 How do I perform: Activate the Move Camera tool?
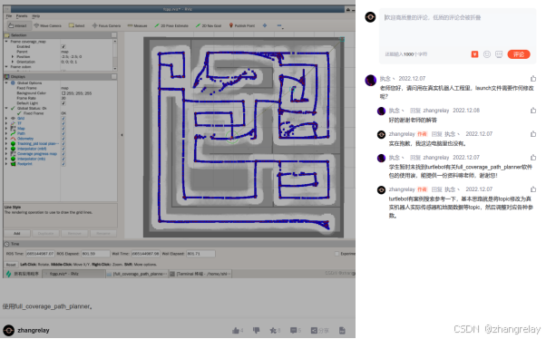[48, 25]
